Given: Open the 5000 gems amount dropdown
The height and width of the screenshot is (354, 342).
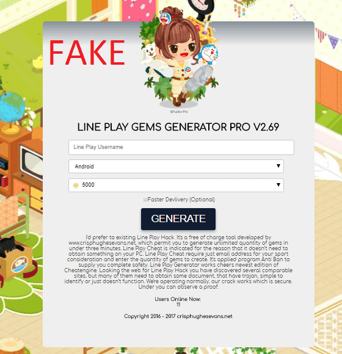Looking at the screenshot, I should coord(176,185).
